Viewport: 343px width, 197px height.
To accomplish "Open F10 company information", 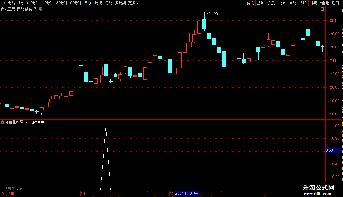I will coord(303,3).
